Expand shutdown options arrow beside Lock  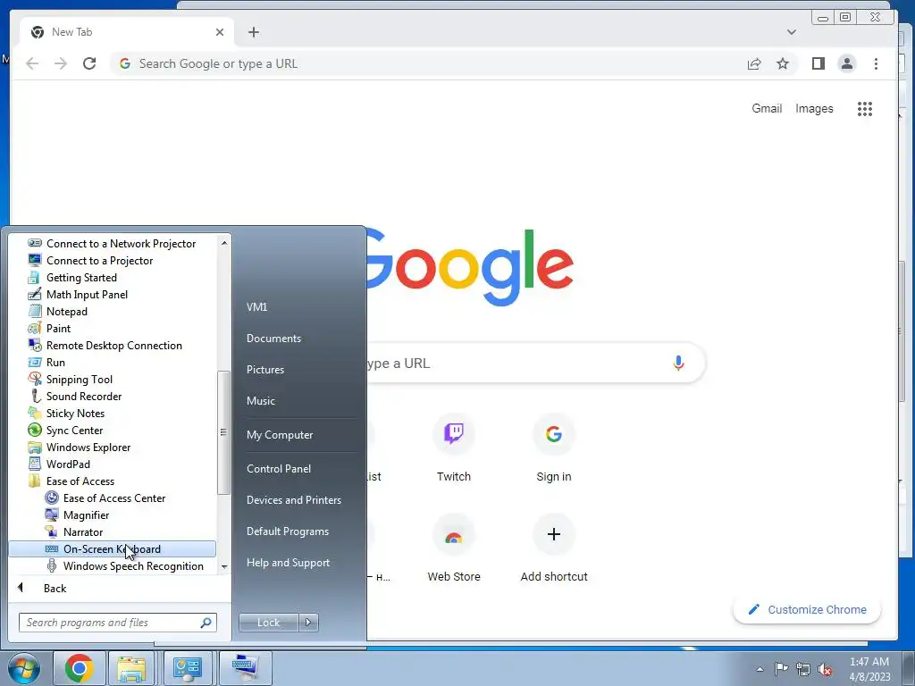pyautogui.click(x=308, y=623)
